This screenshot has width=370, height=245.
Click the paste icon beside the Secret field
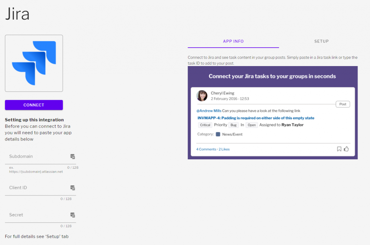[x=72, y=215]
